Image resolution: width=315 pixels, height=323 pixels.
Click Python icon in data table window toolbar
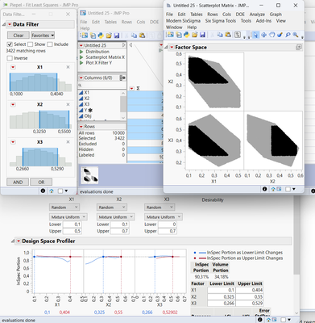[x=101, y=36]
